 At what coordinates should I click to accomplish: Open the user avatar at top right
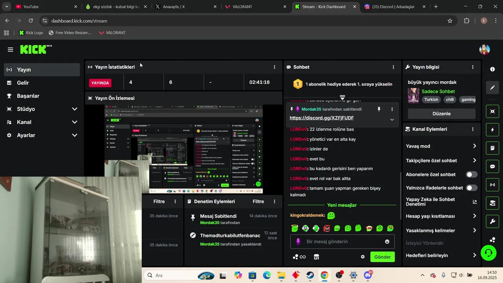point(485,50)
